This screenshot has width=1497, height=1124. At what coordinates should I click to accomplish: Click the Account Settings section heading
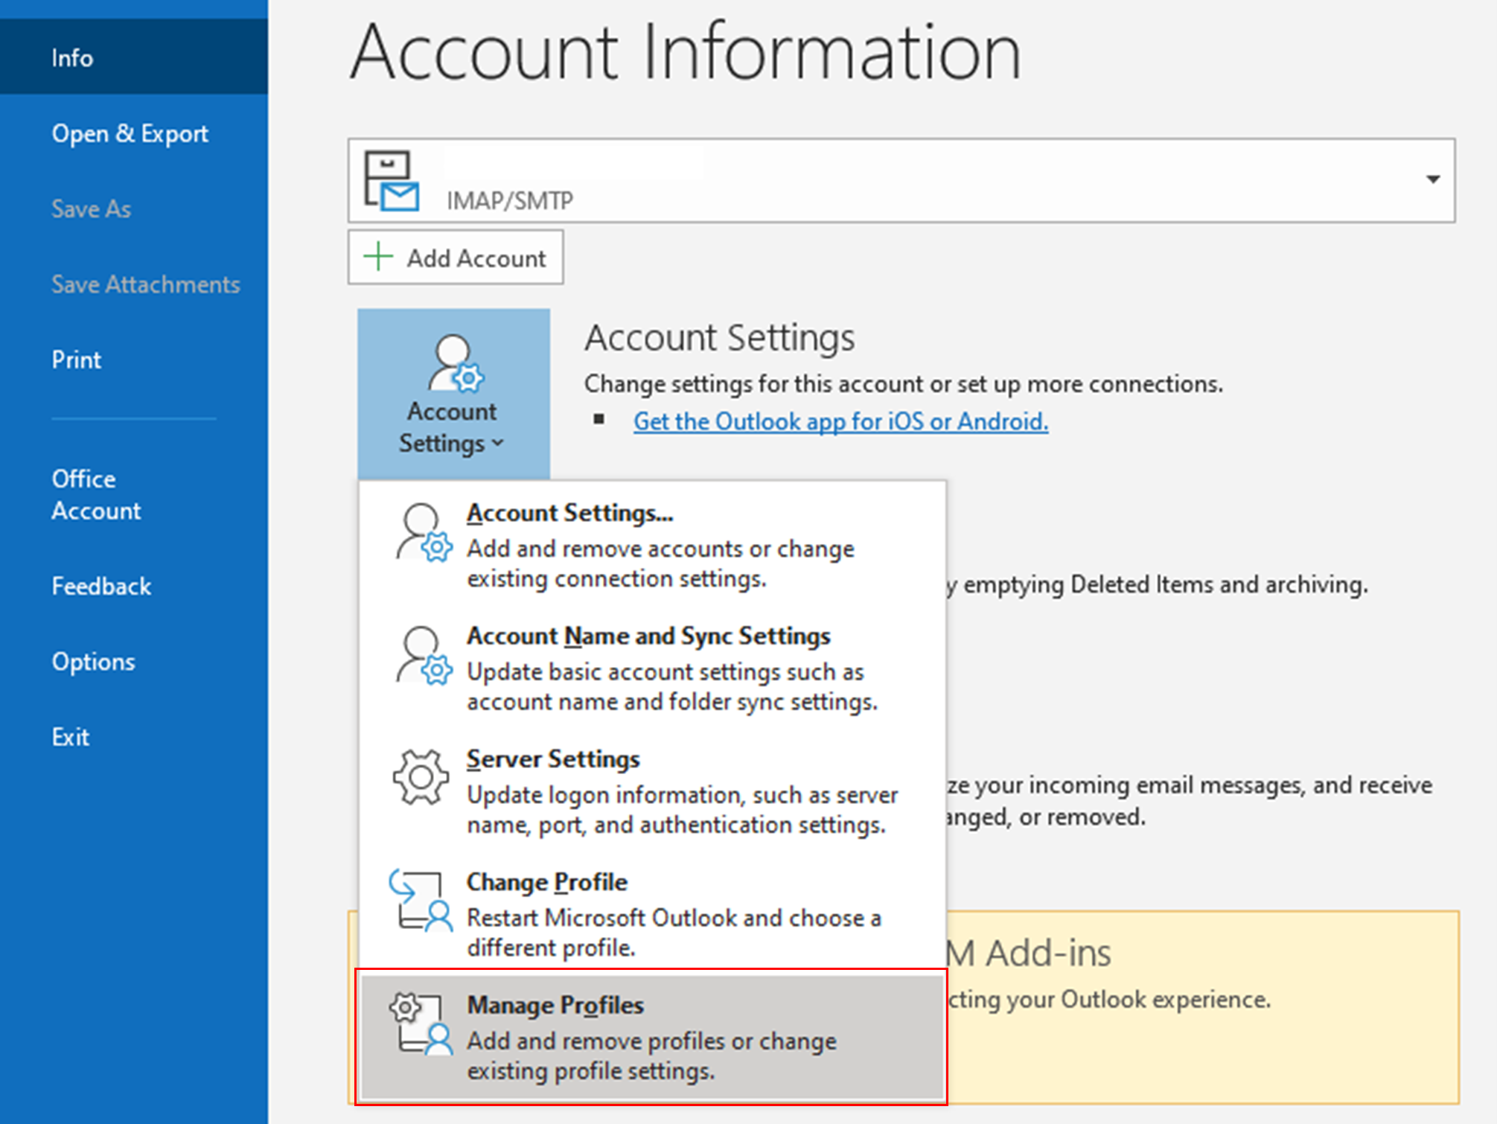(720, 338)
